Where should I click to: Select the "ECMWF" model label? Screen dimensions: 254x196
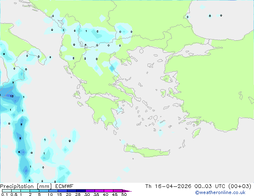pyautogui.click(x=65, y=186)
